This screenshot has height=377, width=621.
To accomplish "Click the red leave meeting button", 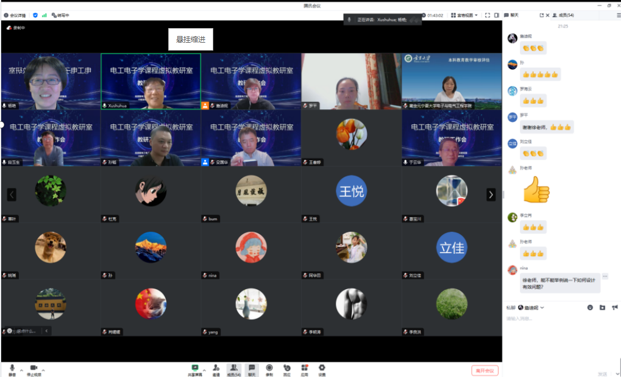I will (x=484, y=371).
